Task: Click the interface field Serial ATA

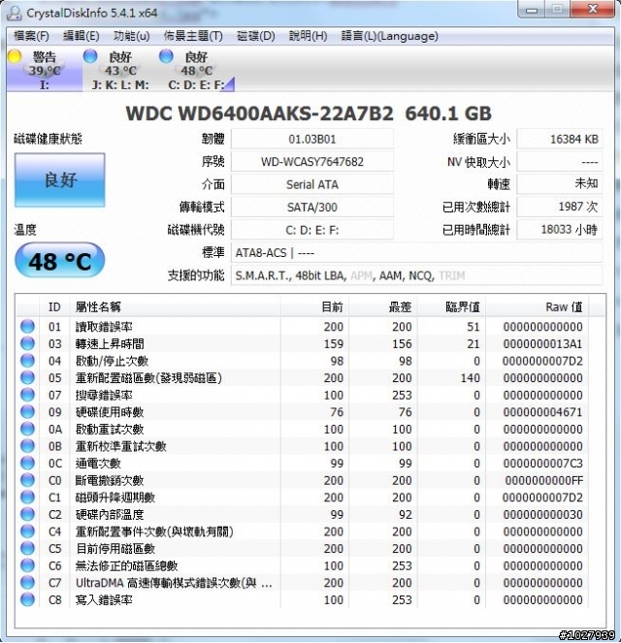Action: 312,184
